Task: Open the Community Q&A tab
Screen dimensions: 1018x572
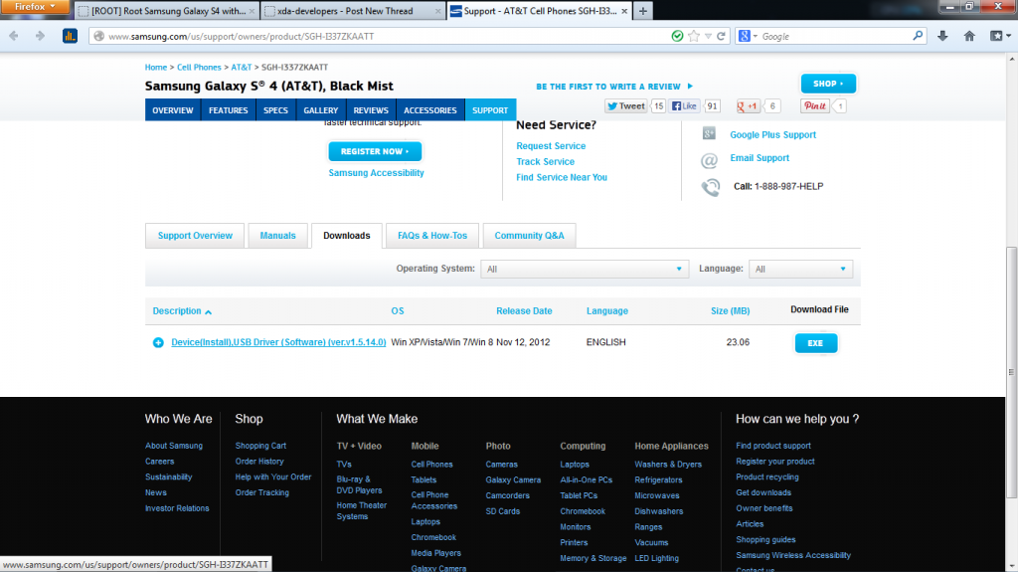Action: tap(529, 236)
